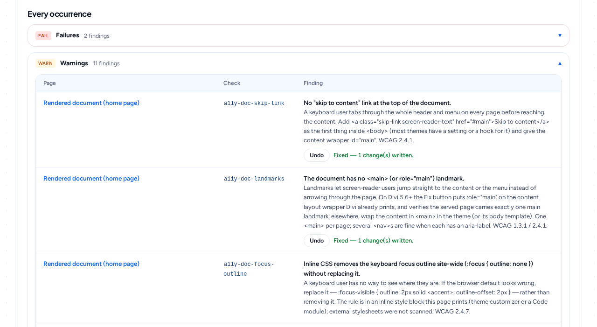This screenshot has height=327, width=597.
Task: Click the '2 findings' count
Action: 97,36
